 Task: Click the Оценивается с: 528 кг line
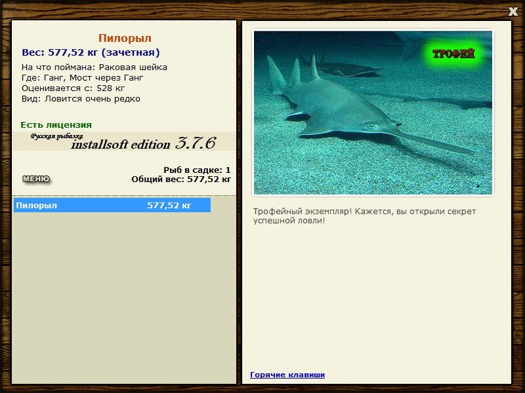(x=73, y=88)
